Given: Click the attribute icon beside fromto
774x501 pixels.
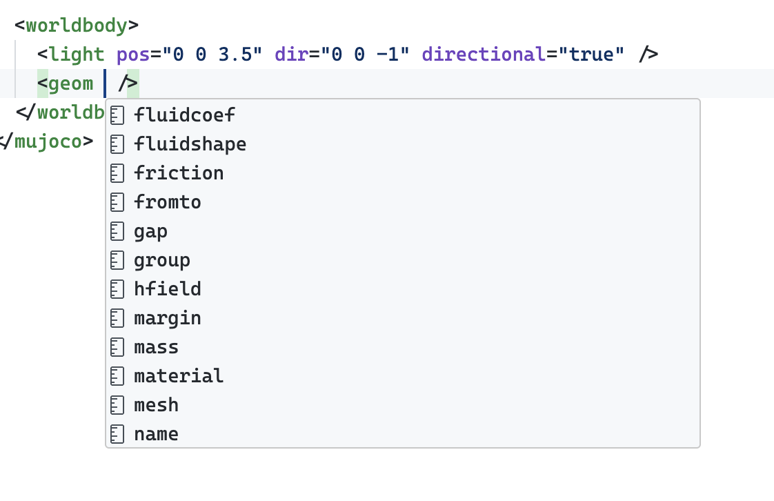Looking at the screenshot, I should [x=117, y=202].
